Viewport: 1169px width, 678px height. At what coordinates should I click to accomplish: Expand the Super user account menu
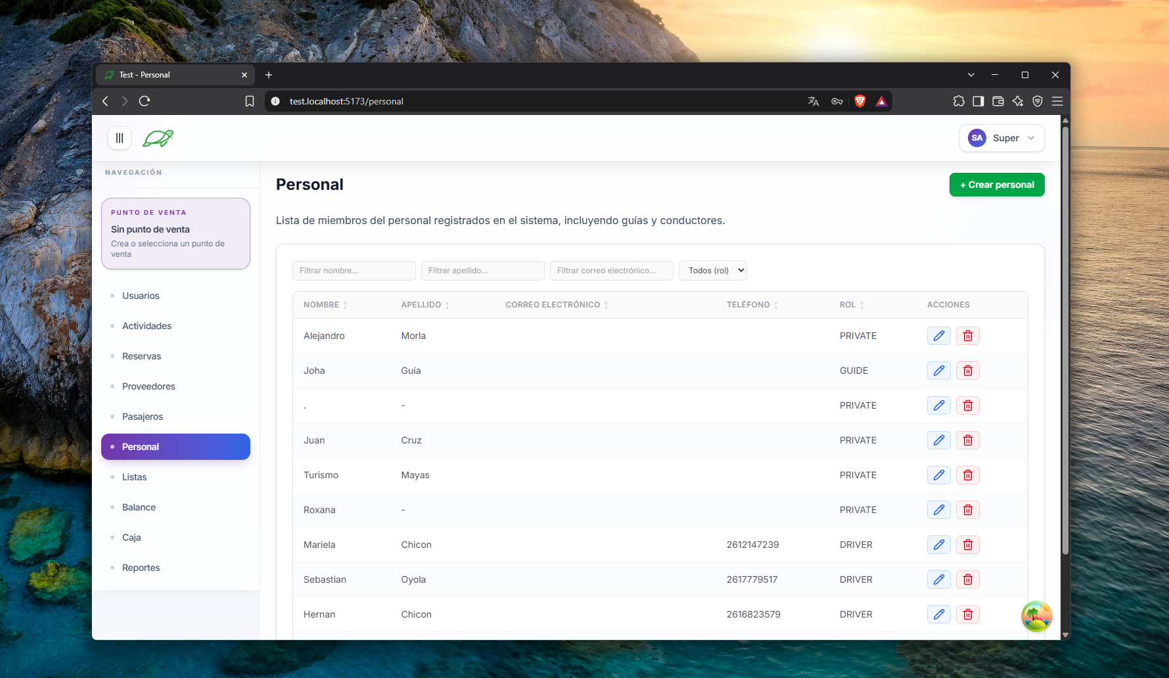pyautogui.click(x=1001, y=138)
